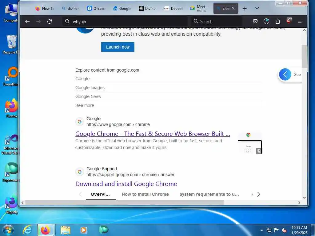
Task: Click the circular blue profile icon in toolbar
Action: point(266,21)
